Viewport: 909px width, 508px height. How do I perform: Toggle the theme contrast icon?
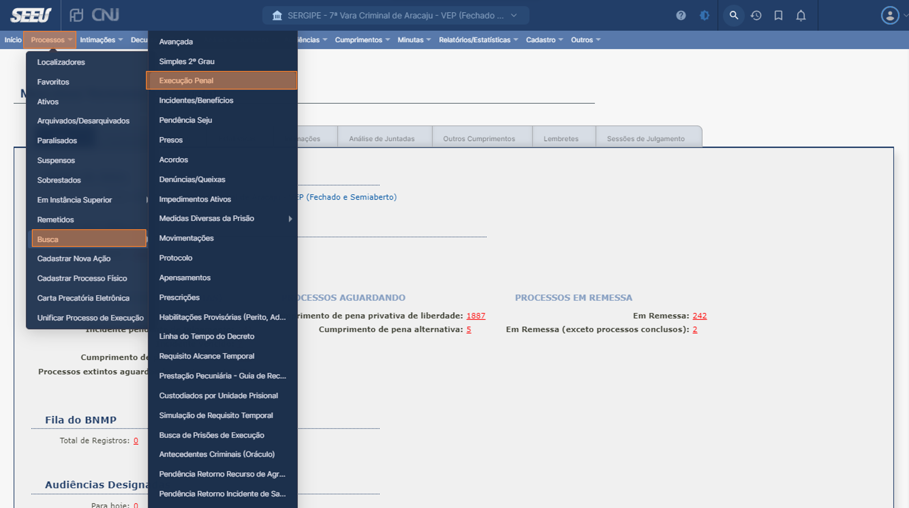(x=704, y=15)
